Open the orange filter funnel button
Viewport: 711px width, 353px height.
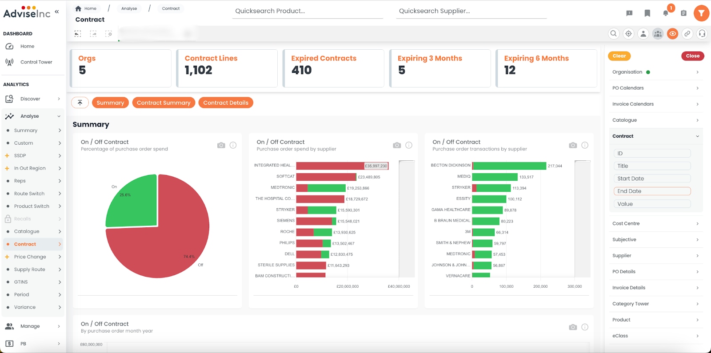(701, 13)
